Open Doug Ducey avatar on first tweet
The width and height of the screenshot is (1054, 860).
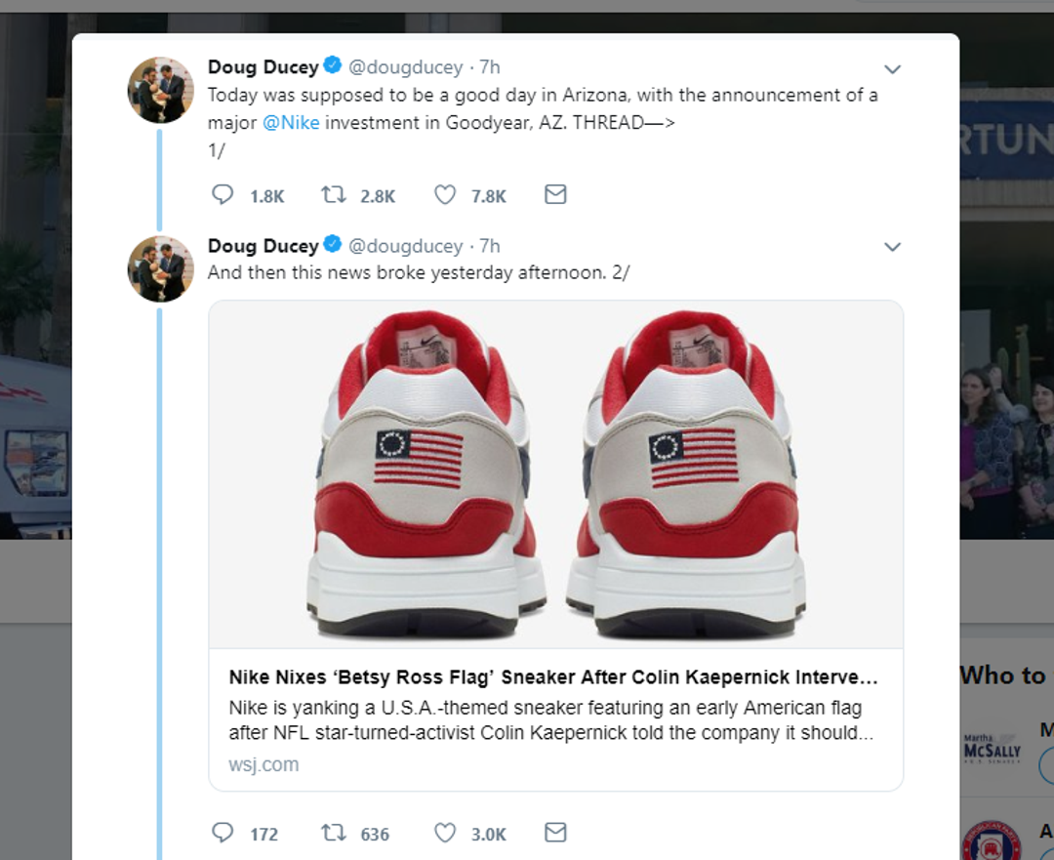[161, 90]
